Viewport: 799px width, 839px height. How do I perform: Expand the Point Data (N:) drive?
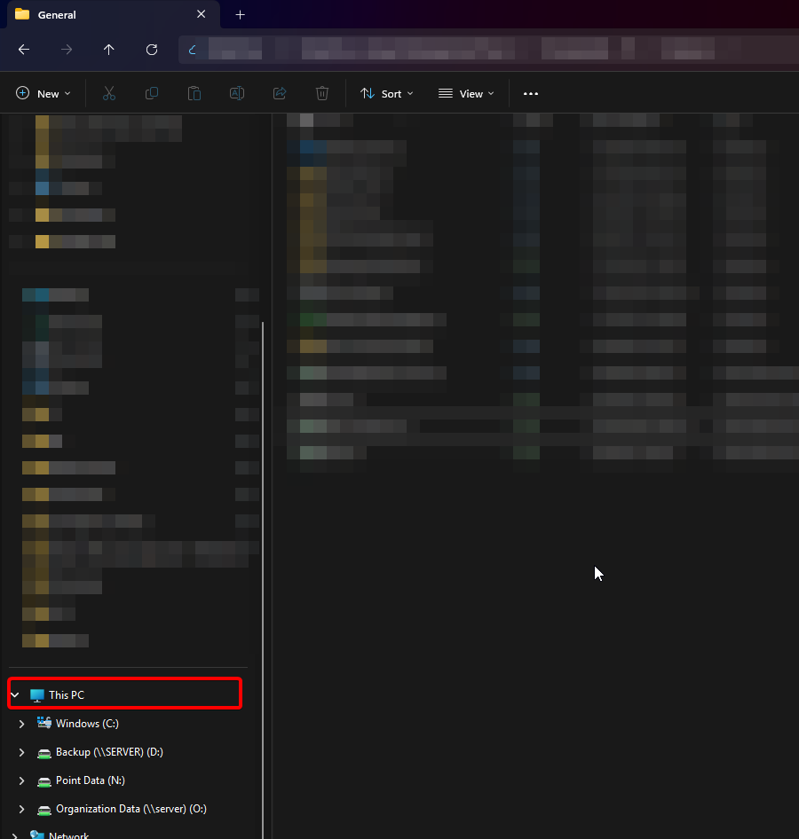click(x=22, y=780)
